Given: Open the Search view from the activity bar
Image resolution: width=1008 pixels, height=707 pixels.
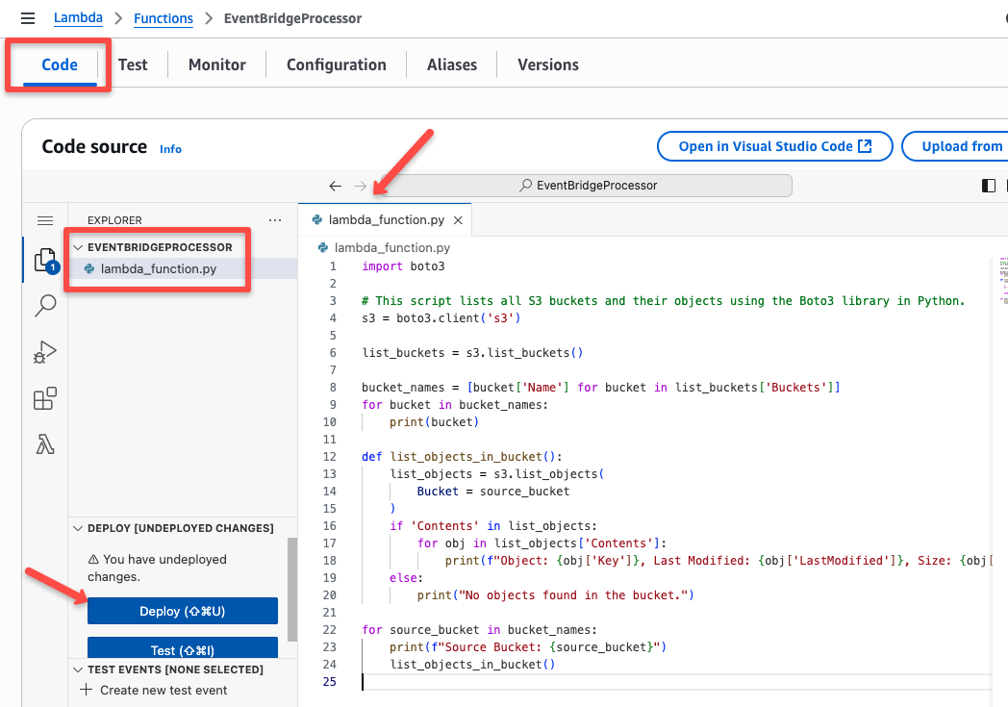Looking at the screenshot, I should 44,306.
